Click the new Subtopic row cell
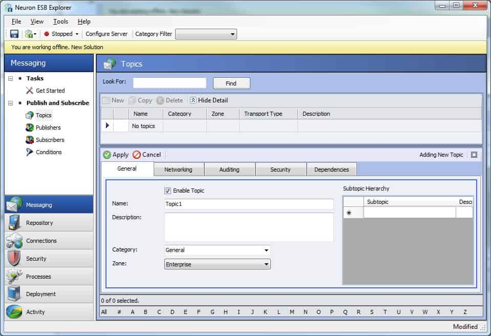Image resolution: width=491 pixels, height=336 pixels. 409,213
